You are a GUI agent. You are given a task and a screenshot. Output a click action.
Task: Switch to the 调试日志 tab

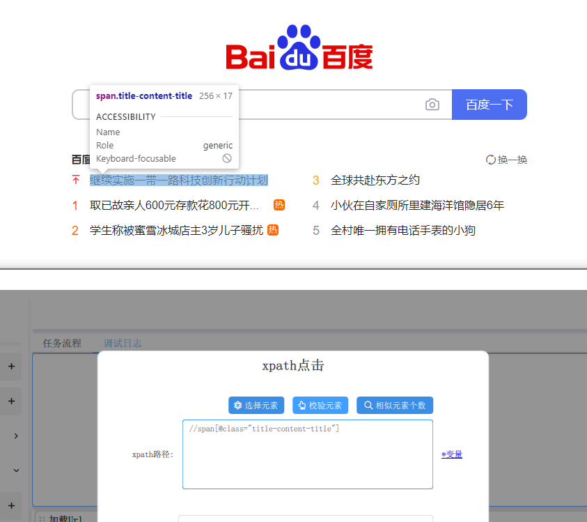(123, 344)
